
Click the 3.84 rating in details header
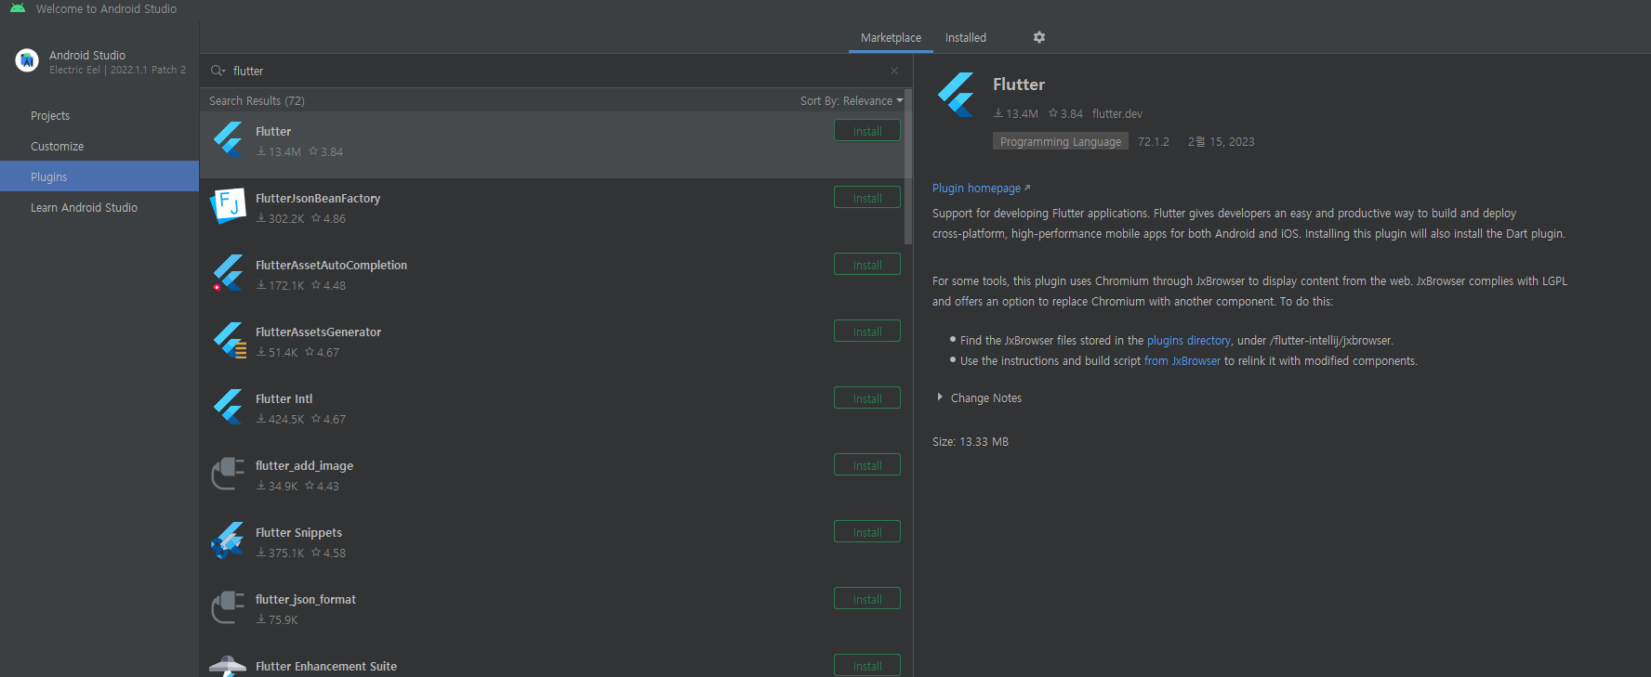click(x=1065, y=114)
